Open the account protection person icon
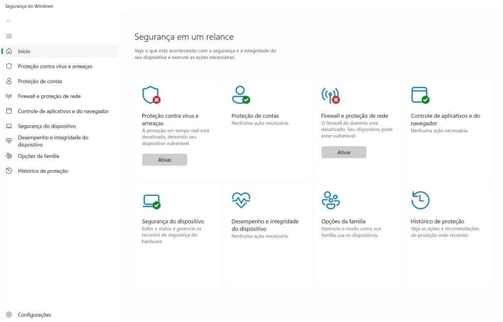 (241, 94)
